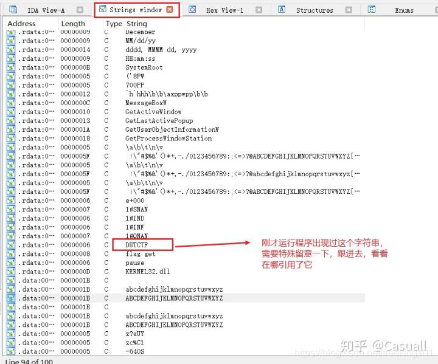Click the IDA View-A tab icon
This screenshot has height=364, width=438.
[x=13, y=10]
